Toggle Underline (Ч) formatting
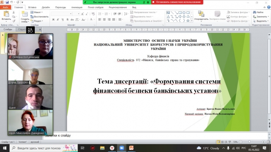The image size is (271, 152). click(x=63, y=19)
